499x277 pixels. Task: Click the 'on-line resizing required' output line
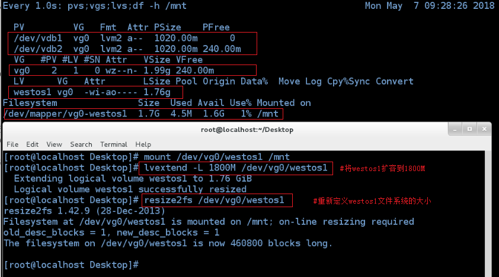[x=209, y=222]
